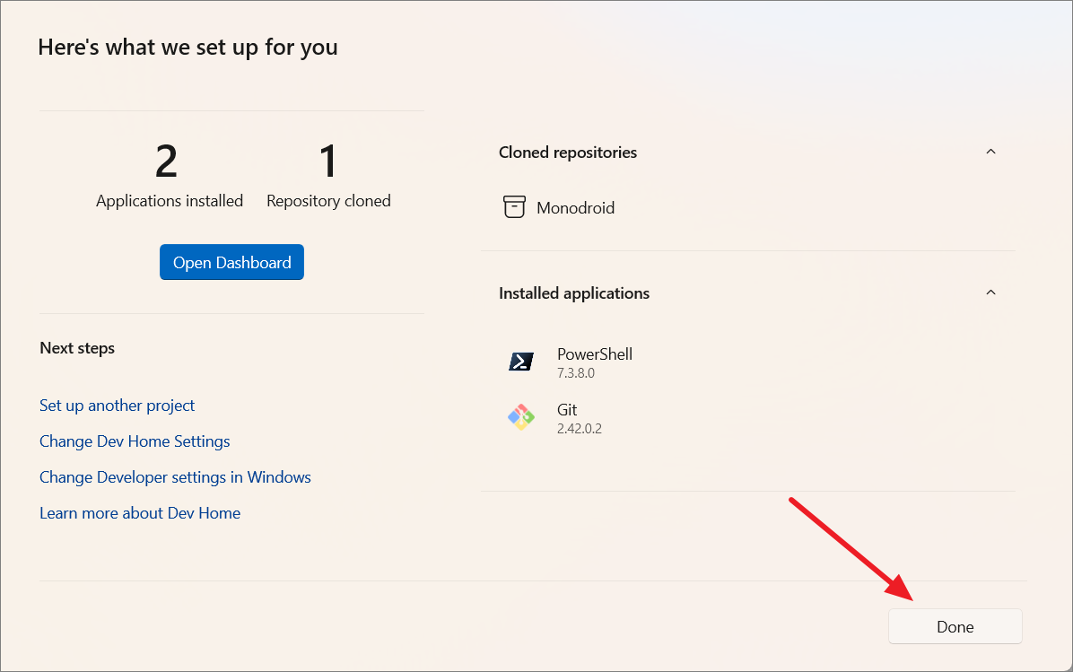Viewport: 1073px width, 672px height.
Task: Click Here's what we set up heading
Action: tap(188, 48)
